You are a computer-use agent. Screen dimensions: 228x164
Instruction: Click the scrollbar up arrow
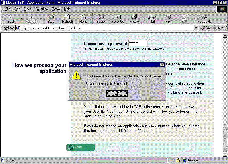pyautogui.click(x=225, y=35)
